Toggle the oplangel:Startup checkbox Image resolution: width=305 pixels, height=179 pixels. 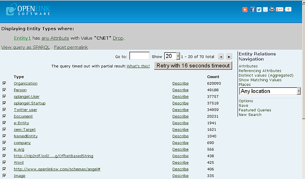tap(4, 103)
